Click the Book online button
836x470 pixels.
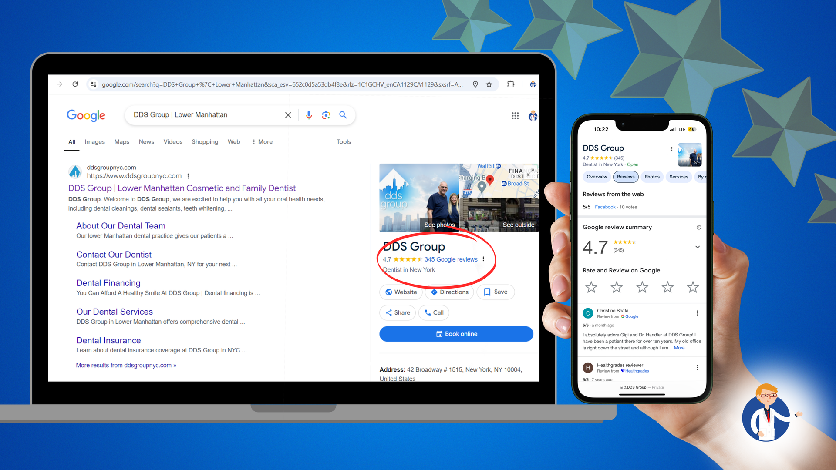pos(456,334)
